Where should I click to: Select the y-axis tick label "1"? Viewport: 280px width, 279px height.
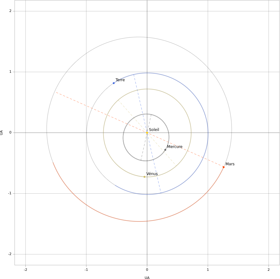pos(10,72)
